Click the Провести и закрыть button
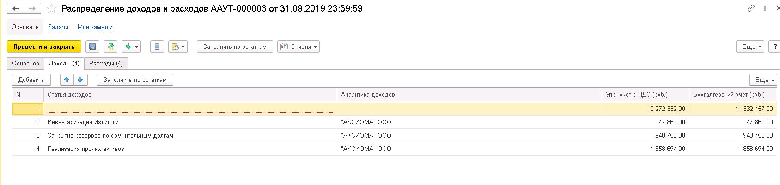Screen dimensions: 780x185 click(44, 46)
